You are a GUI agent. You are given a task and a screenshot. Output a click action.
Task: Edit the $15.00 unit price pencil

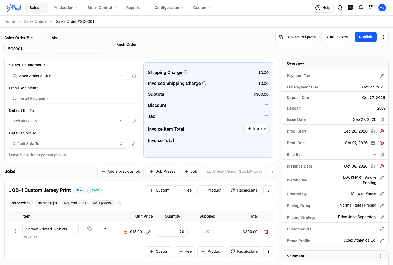(x=148, y=232)
